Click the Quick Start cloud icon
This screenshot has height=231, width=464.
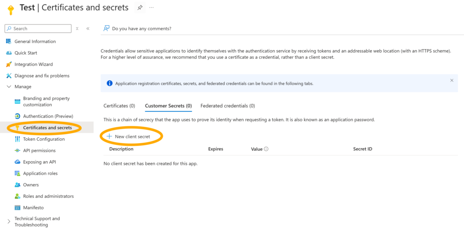point(9,53)
